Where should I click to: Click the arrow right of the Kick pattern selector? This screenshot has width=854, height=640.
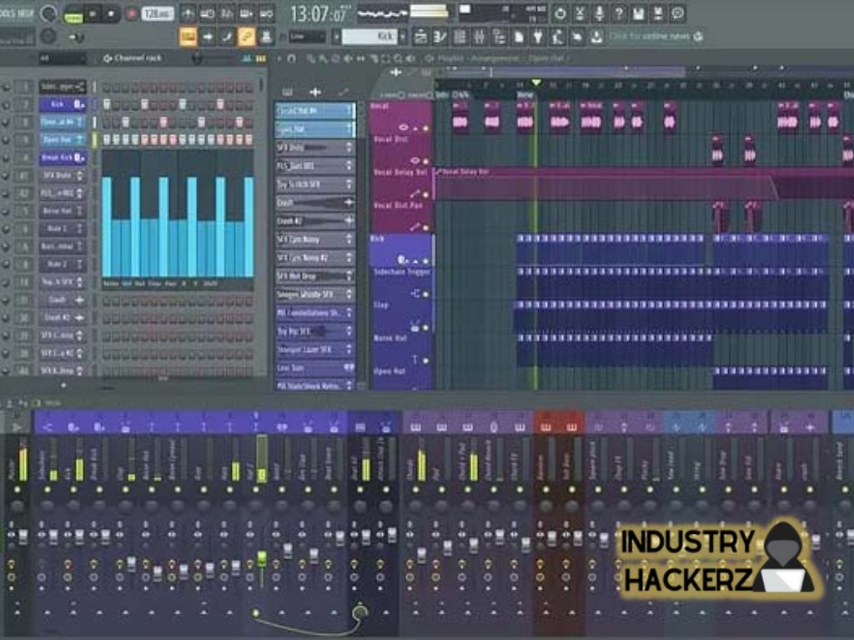403,37
